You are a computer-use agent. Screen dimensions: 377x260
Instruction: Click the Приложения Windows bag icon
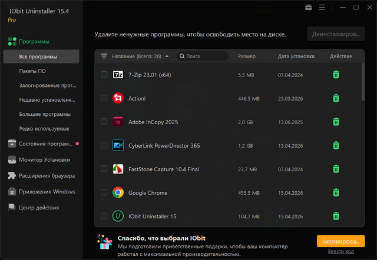[12, 192]
